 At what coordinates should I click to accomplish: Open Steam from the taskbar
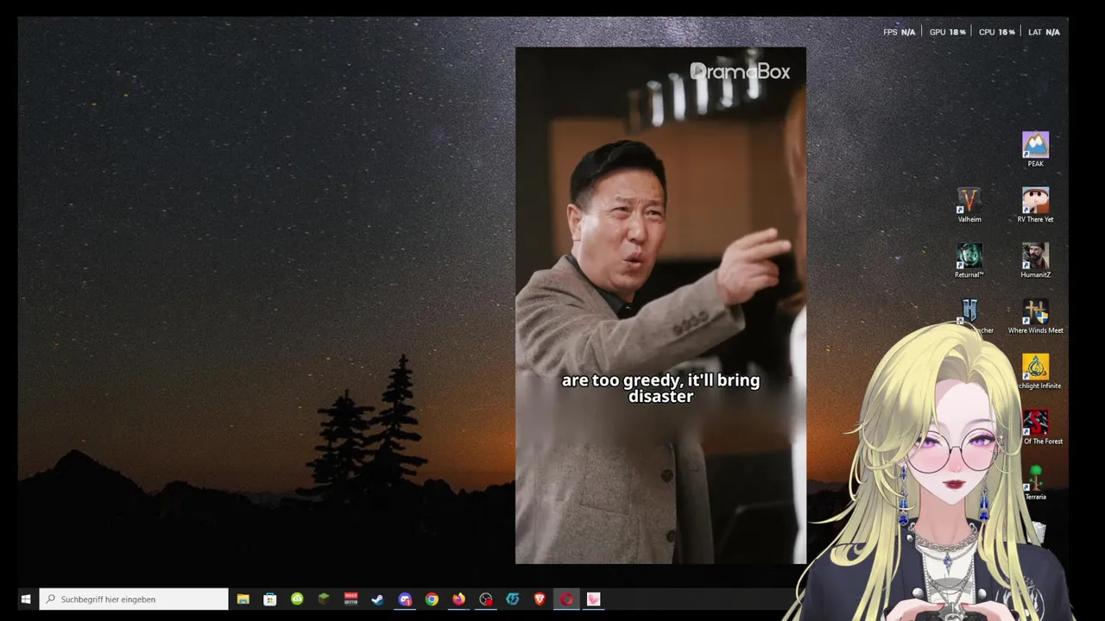[377, 599]
